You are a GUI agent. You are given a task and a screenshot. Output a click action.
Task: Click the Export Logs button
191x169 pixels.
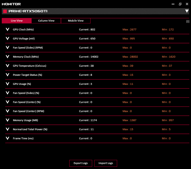coord(81,163)
